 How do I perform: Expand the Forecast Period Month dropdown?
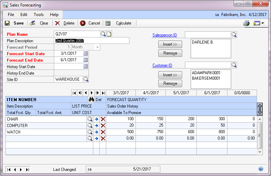tap(97, 47)
